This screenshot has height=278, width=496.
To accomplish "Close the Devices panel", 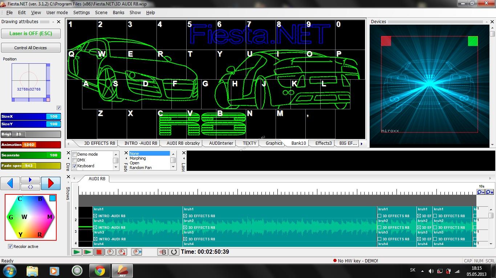I will tap(492, 22).
